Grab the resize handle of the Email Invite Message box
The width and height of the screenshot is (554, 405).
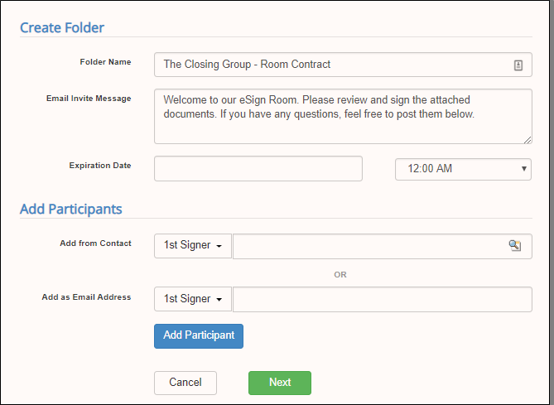tap(527, 139)
